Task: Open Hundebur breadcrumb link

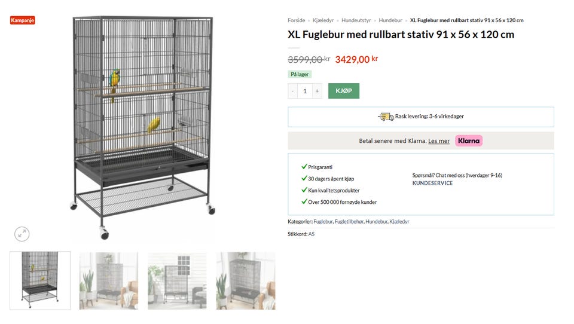Action: tap(390, 20)
